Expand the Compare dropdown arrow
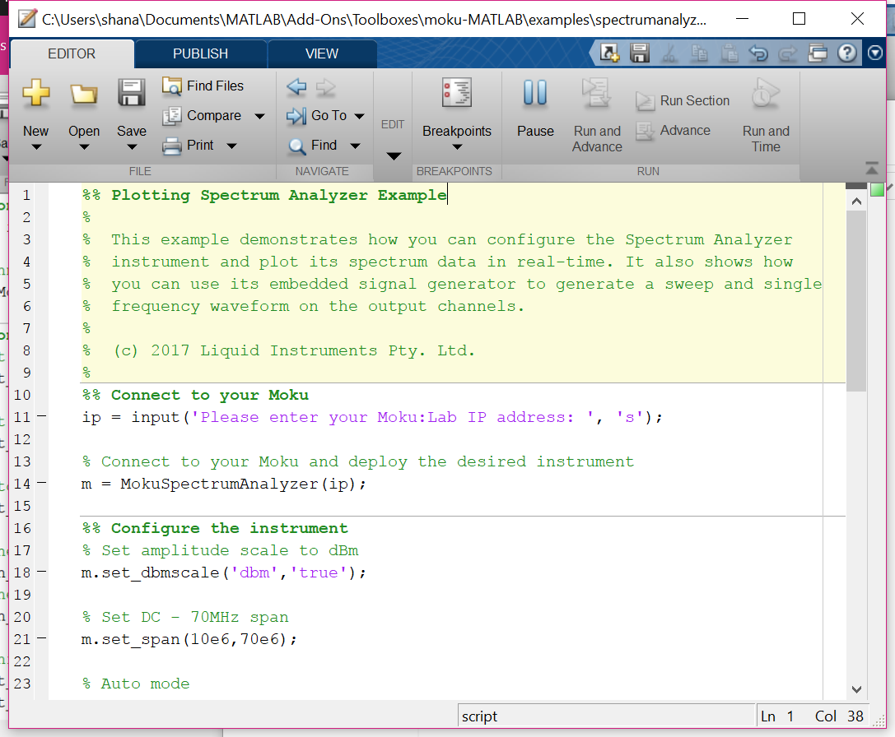This screenshot has height=737, width=895. [259, 116]
